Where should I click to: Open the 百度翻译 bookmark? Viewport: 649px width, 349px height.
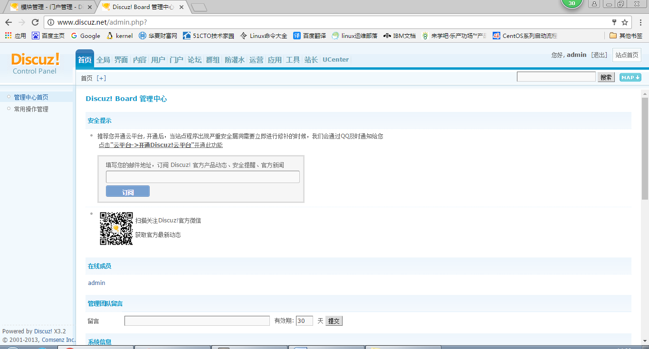[310, 36]
